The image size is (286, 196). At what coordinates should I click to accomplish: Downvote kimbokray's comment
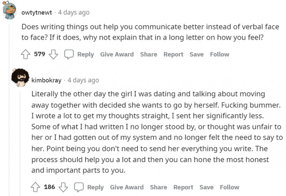[63, 187]
